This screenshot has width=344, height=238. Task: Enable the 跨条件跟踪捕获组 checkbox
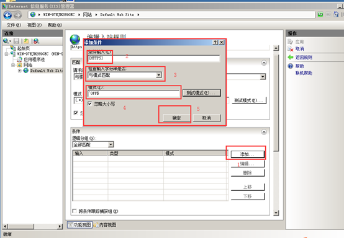[x=75, y=211]
